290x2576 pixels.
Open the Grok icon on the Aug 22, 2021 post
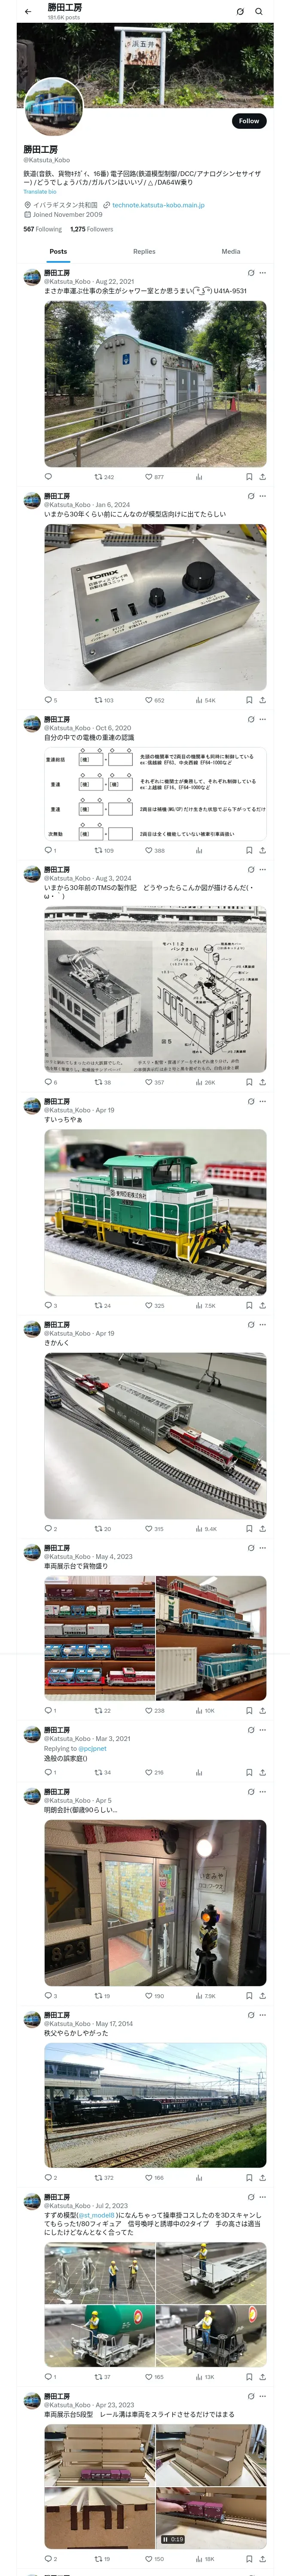(x=251, y=273)
